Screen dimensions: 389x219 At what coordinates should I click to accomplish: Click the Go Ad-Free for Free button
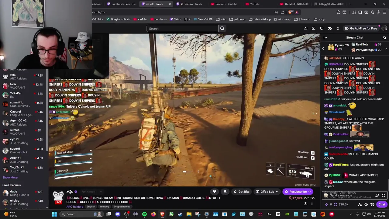[361, 28]
